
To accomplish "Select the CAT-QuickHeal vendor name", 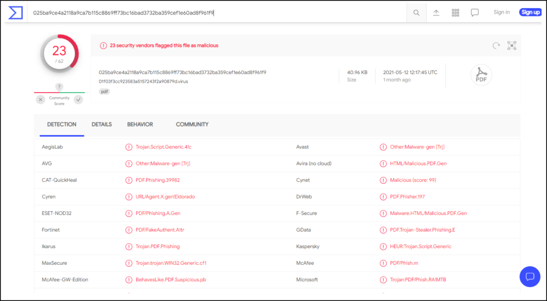I will 59,180.
